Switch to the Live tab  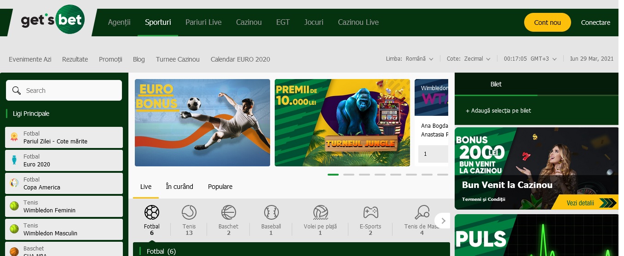(x=146, y=187)
